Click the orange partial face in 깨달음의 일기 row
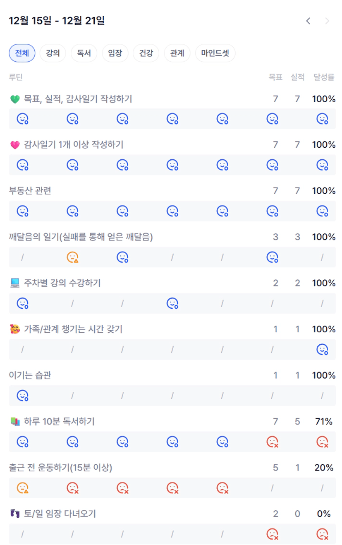342x545 pixels. (72, 257)
